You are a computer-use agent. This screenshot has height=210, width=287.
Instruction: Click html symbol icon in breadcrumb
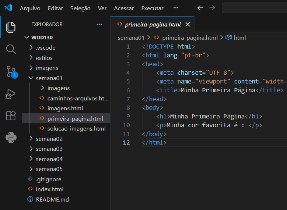coord(229,37)
